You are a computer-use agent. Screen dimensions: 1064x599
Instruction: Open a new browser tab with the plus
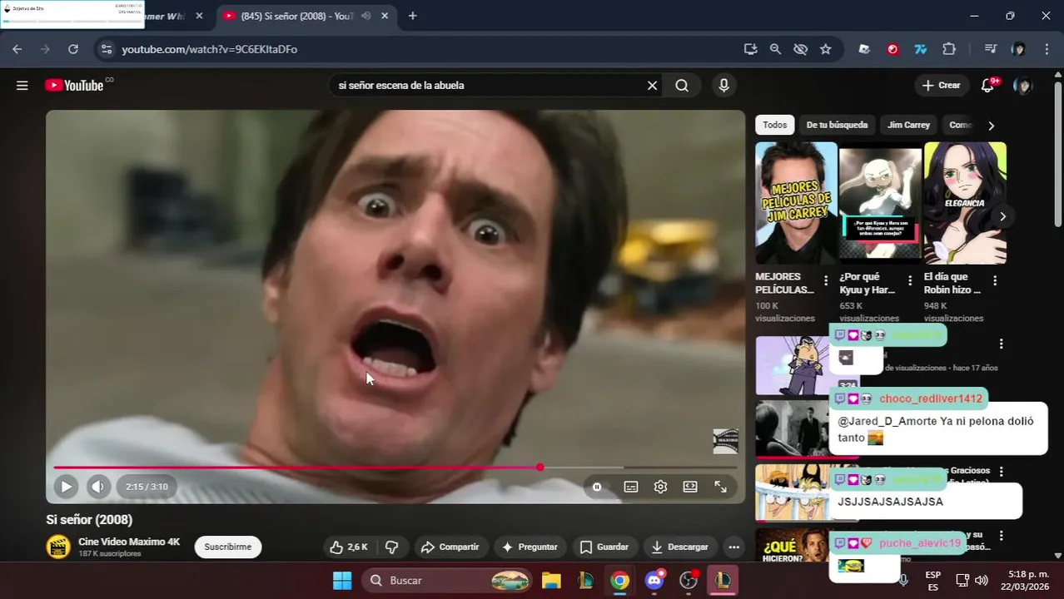[412, 16]
